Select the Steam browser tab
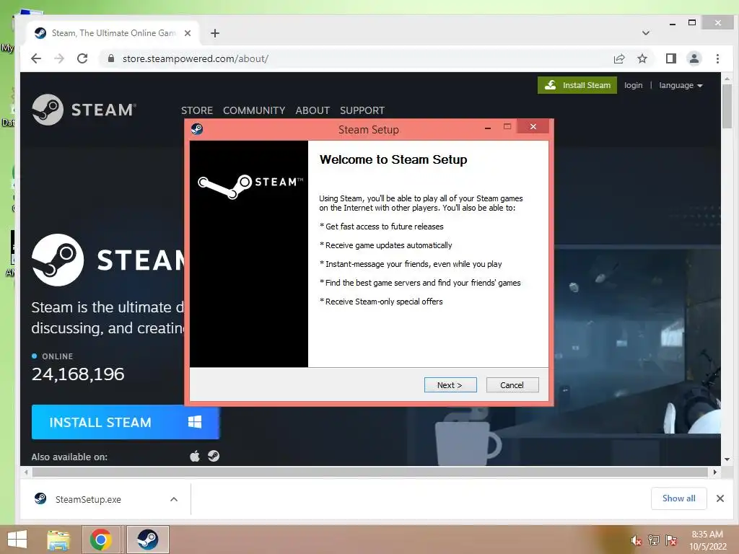The image size is (739, 554). (113, 33)
